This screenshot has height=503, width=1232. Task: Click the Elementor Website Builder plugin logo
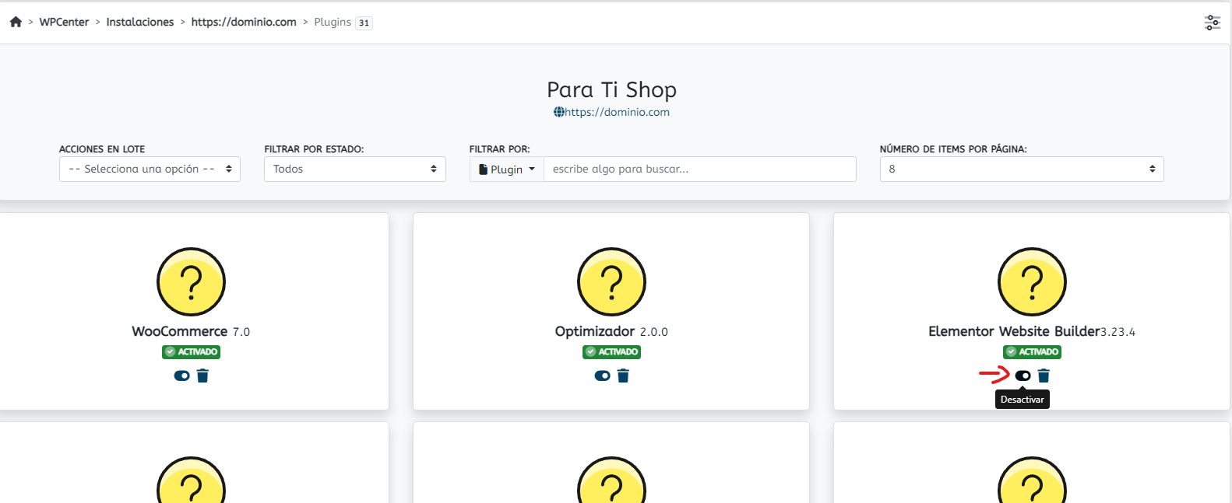click(1032, 281)
